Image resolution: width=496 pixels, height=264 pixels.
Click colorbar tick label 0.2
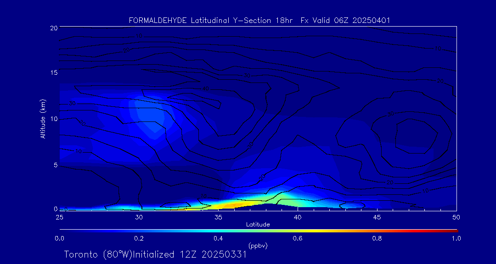(139, 238)
